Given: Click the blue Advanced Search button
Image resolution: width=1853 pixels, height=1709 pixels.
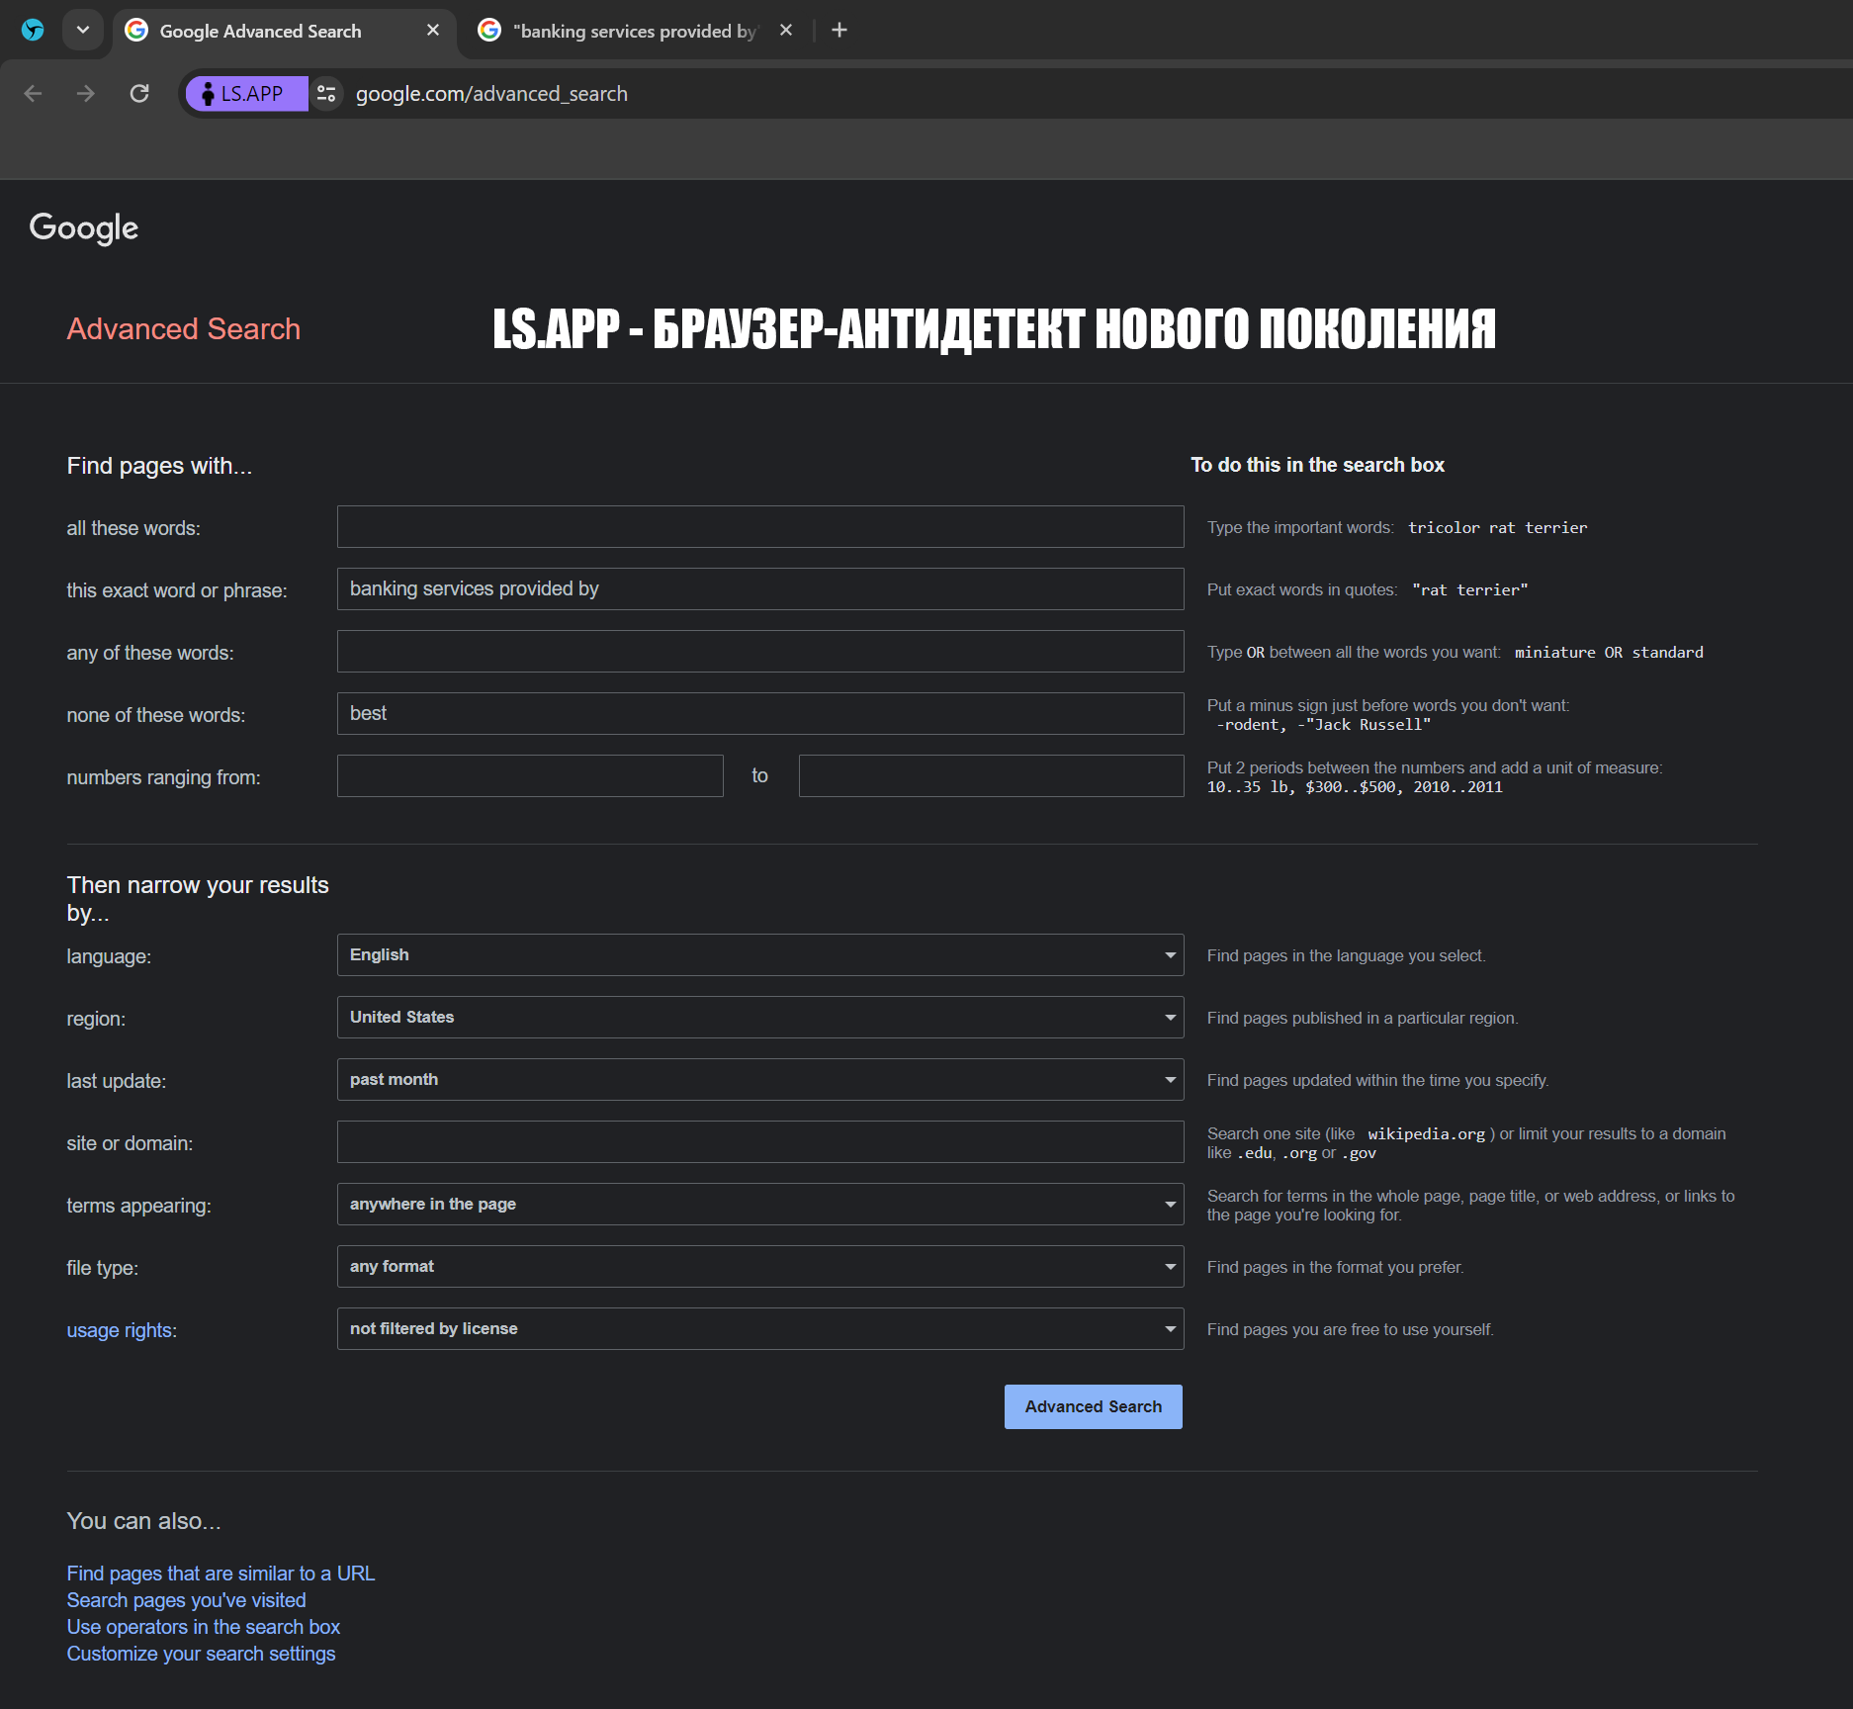Looking at the screenshot, I should pyautogui.click(x=1094, y=1406).
